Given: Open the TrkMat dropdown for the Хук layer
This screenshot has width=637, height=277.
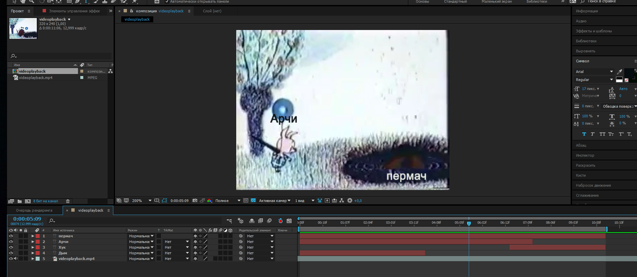Looking at the screenshot, I should tap(177, 247).
